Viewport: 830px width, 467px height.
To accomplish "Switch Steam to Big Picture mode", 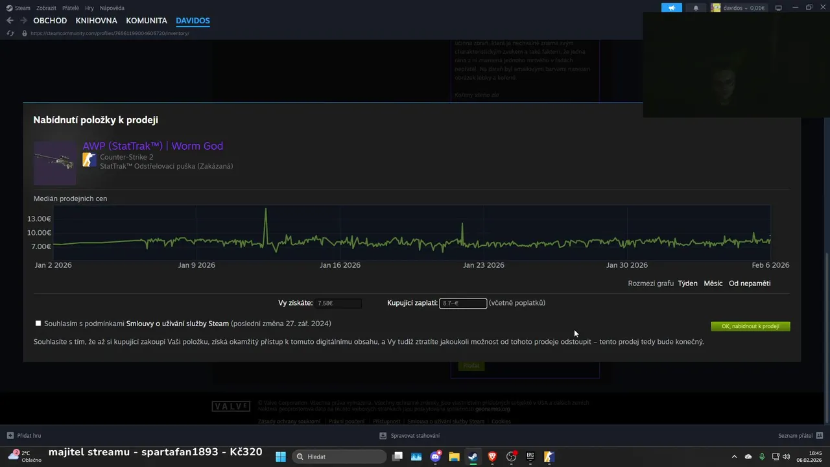I will tap(779, 8).
